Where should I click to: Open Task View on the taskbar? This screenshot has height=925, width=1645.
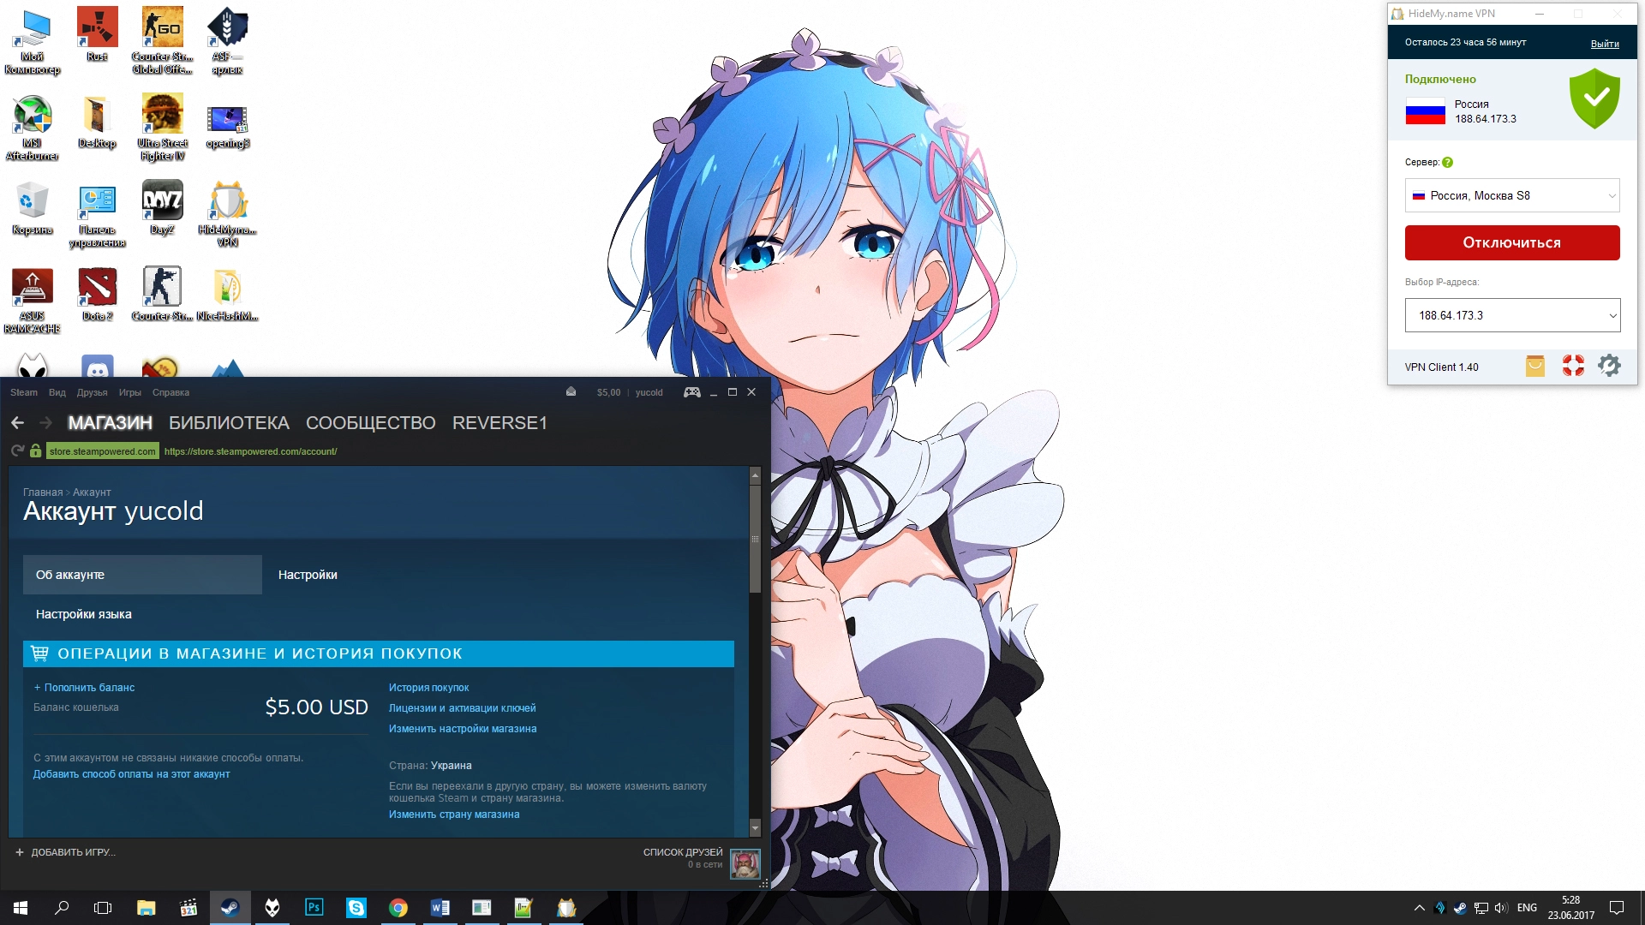click(103, 907)
